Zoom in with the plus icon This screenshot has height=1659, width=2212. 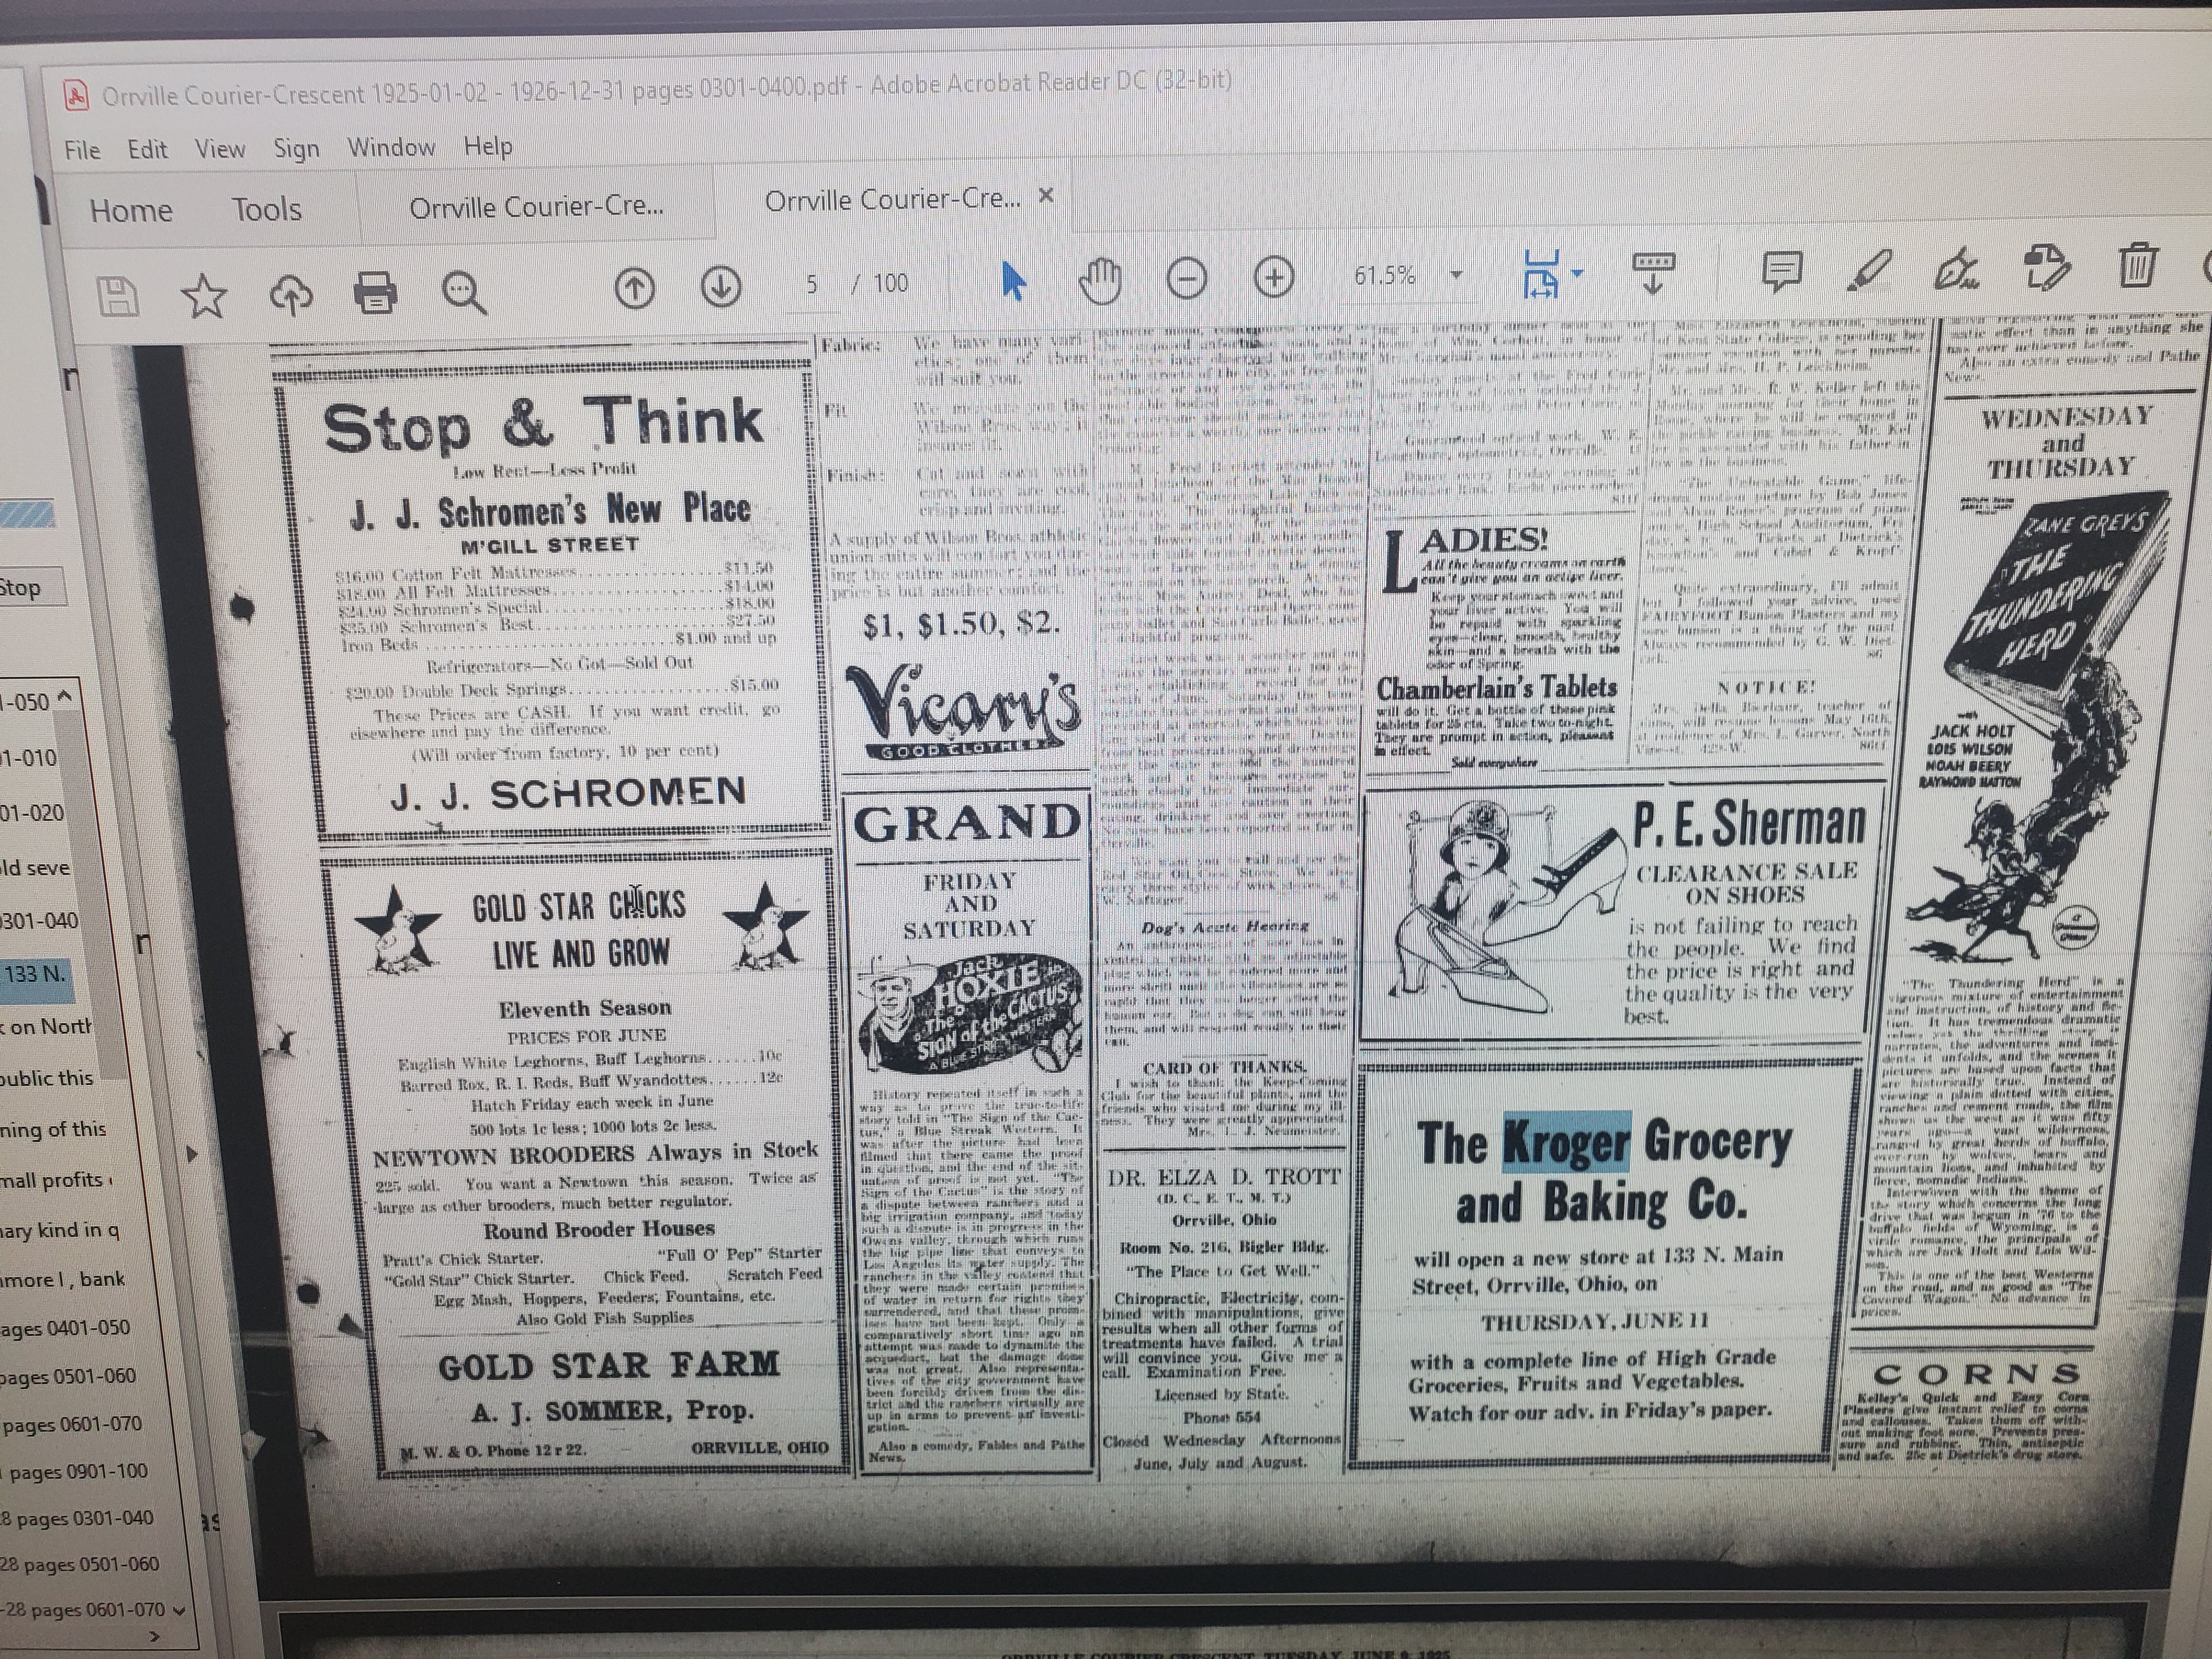pos(1273,277)
